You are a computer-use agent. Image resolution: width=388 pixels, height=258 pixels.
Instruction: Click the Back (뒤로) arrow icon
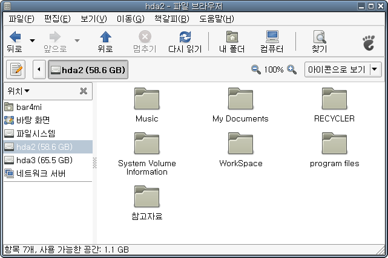tap(15, 37)
